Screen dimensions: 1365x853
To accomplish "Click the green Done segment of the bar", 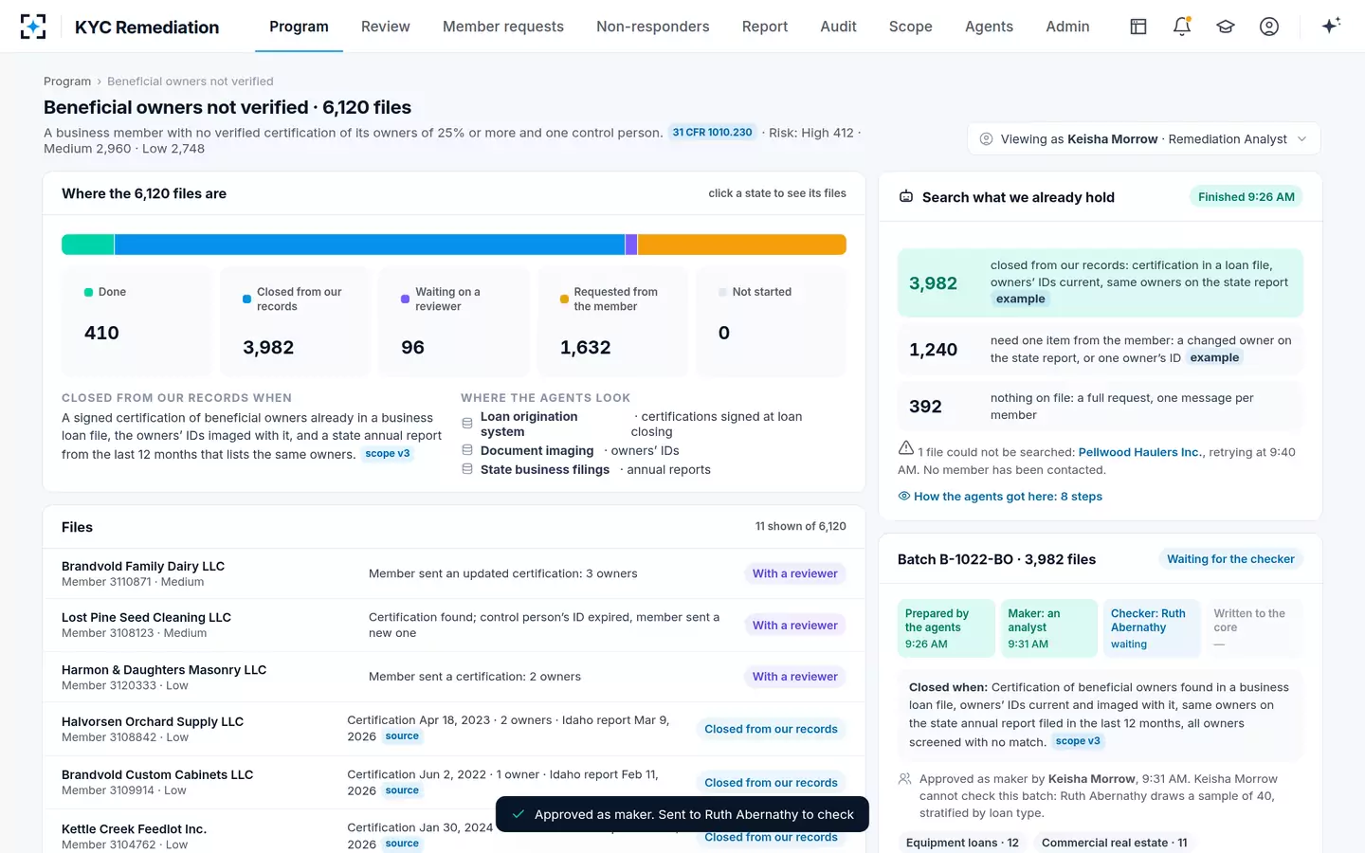I will [x=87, y=245].
